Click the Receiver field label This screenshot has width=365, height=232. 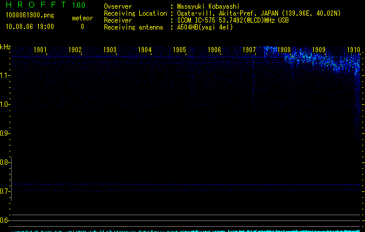[118, 20]
